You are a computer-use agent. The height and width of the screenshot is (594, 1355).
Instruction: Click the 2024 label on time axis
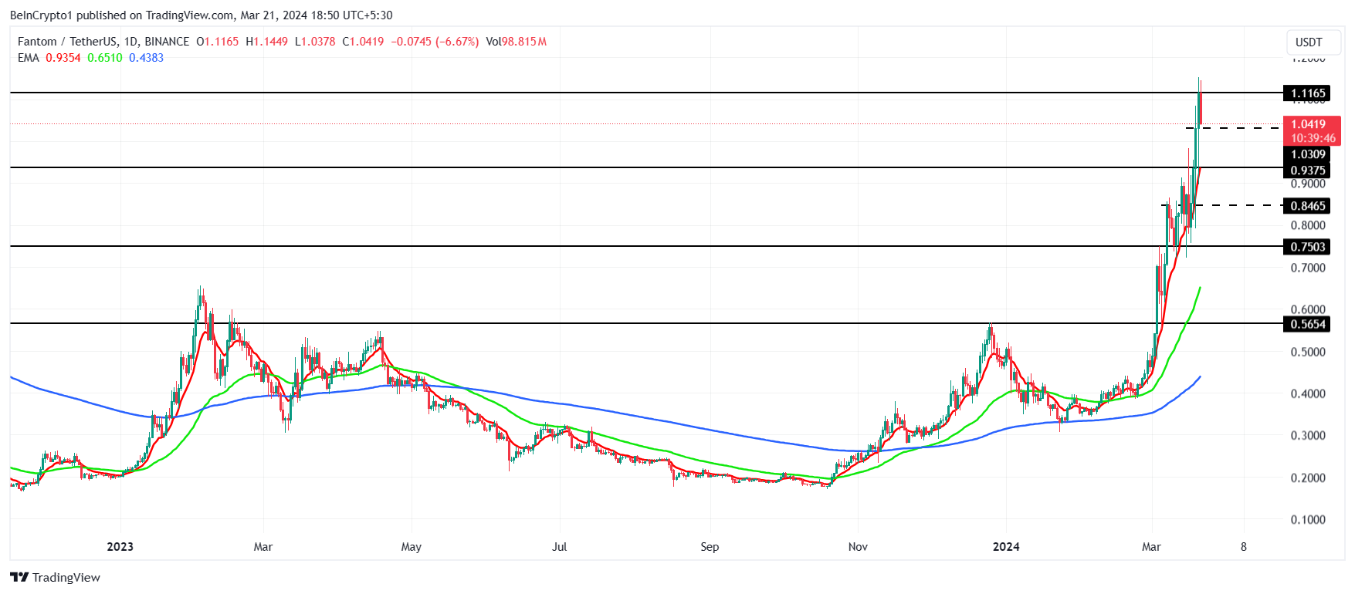pyautogui.click(x=1006, y=547)
